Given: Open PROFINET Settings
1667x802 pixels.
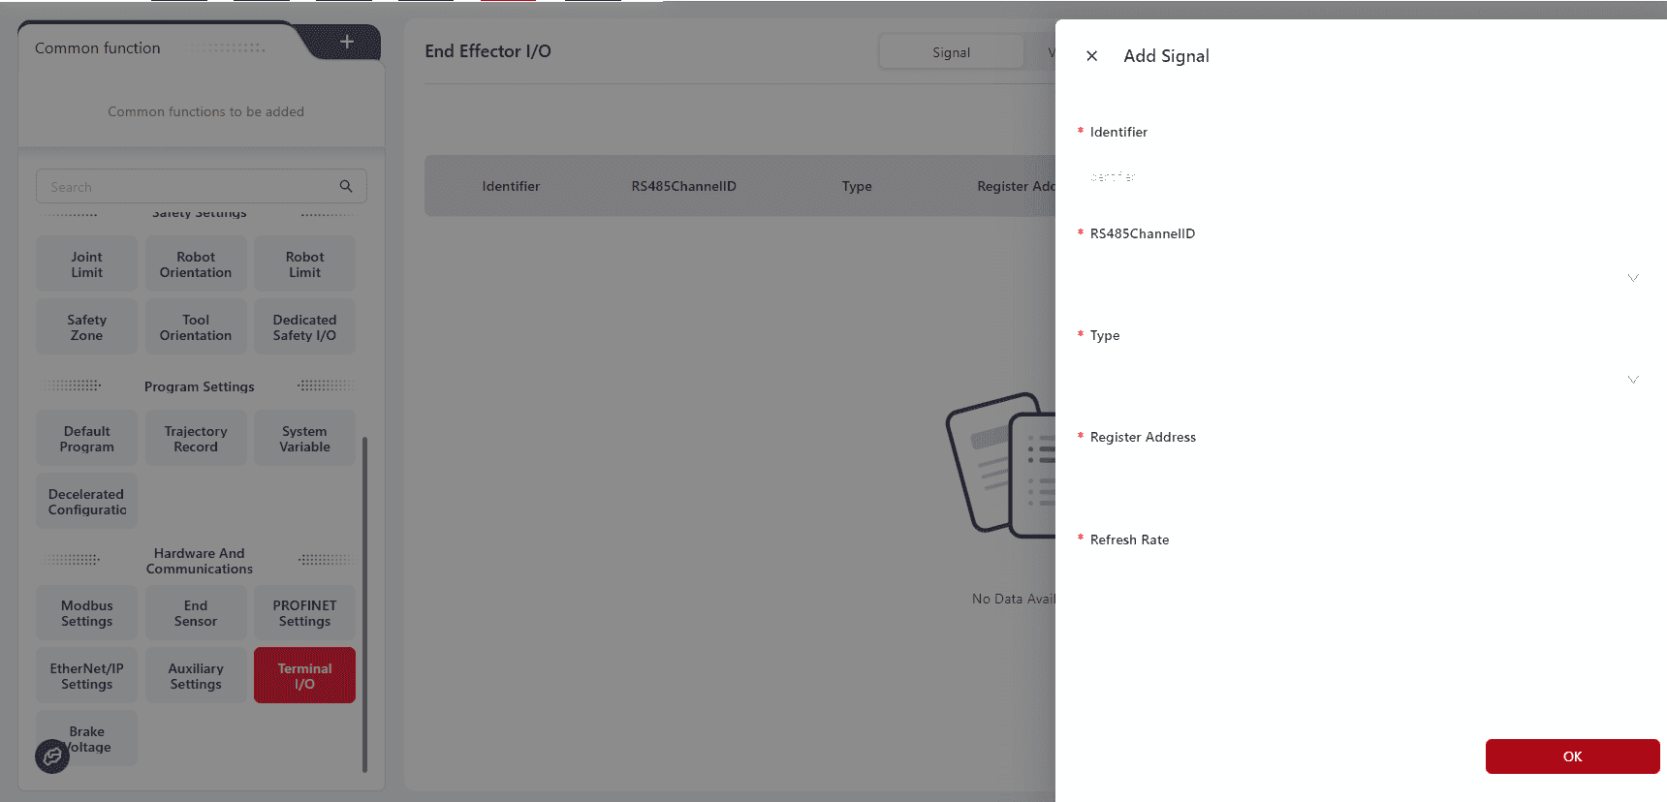Looking at the screenshot, I should click(304, 613).
